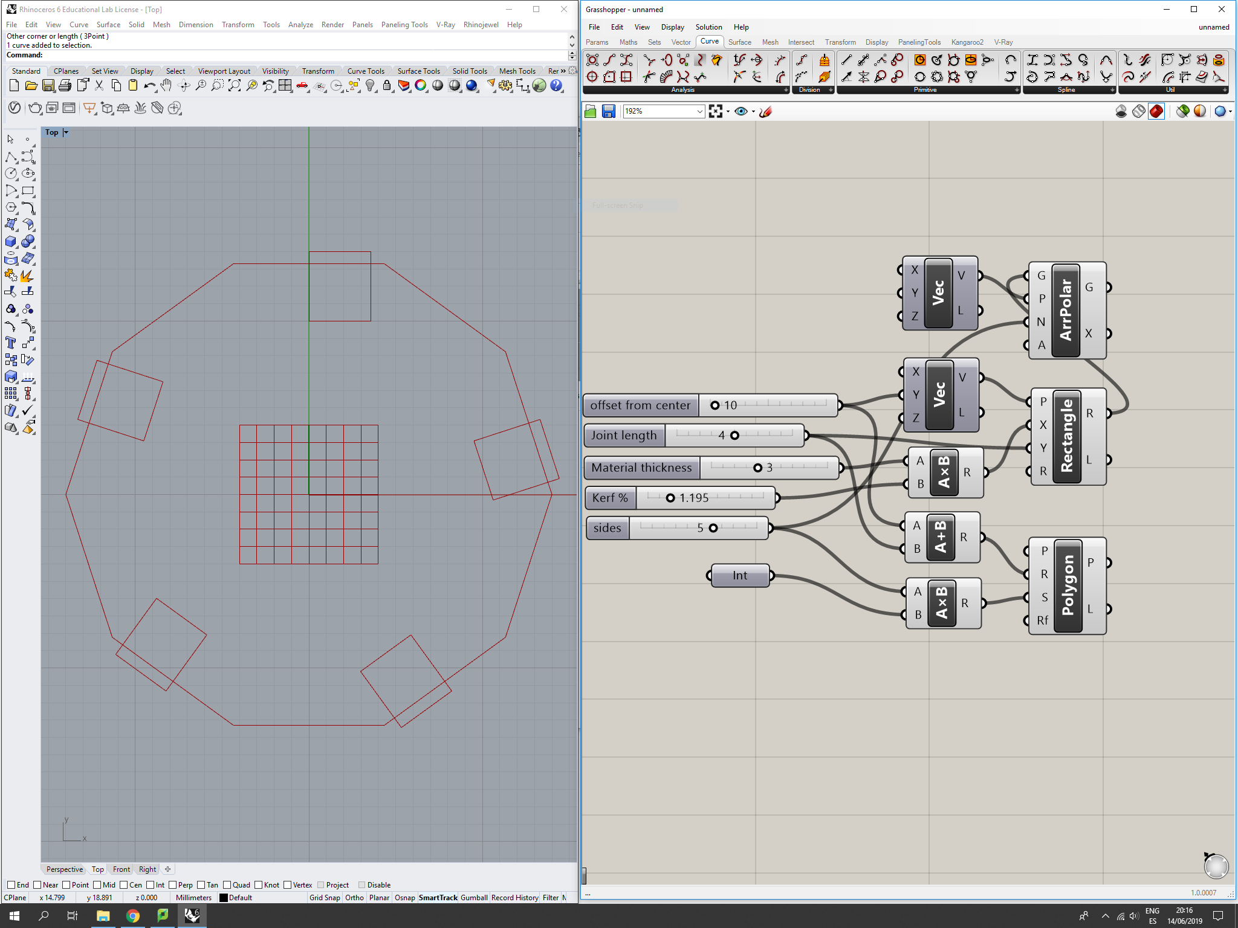Click the shaded red preview mode icon

(x=1156, y=111)
